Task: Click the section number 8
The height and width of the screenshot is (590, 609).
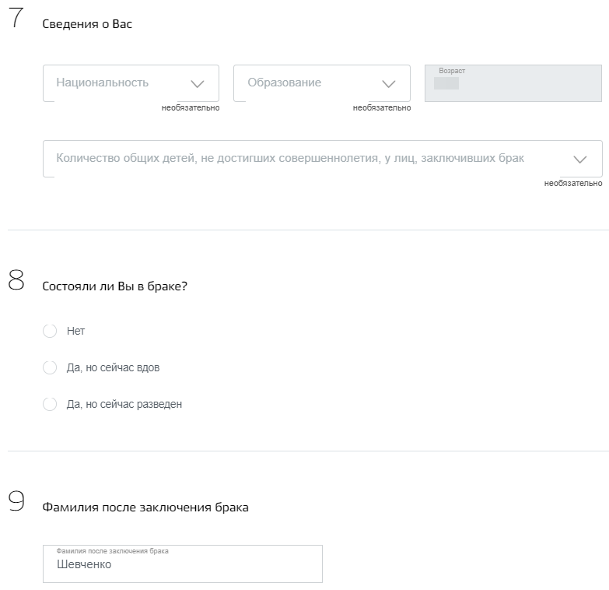Action: [x=16, y=281]
